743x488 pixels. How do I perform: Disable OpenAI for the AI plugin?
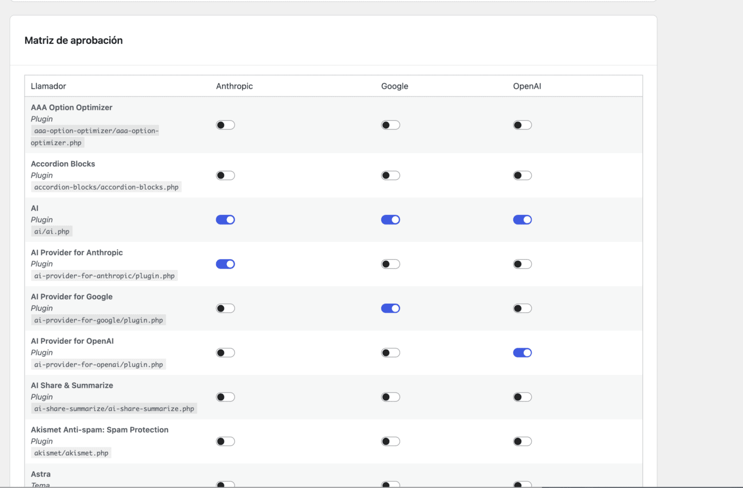522,220
